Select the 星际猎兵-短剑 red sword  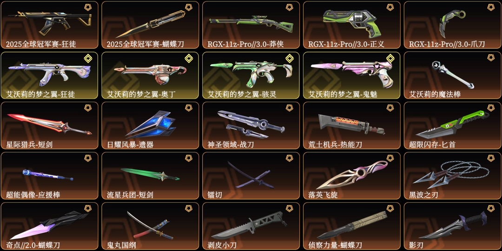pos(50,124)
